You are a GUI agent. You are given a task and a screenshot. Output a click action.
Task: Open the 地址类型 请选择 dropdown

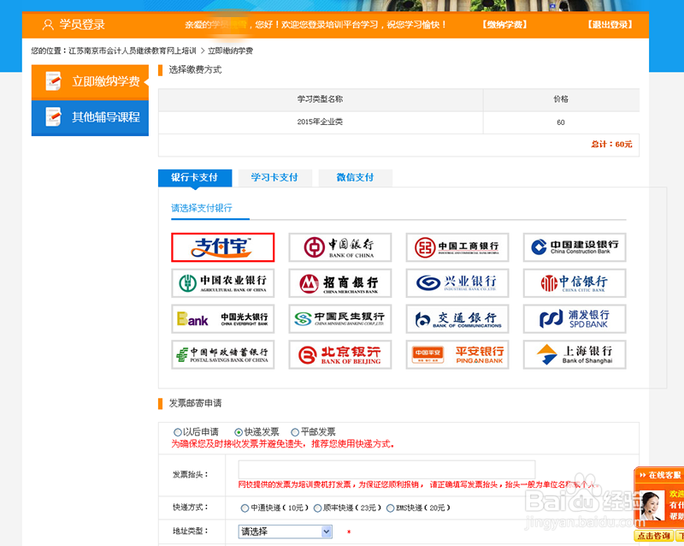pos(286,531)
